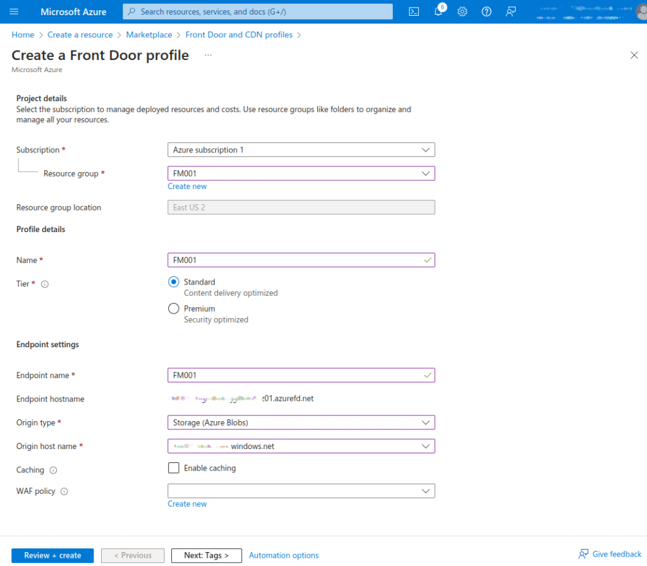The height and width of the screenshot is (566, 647).
Task: Show info tooltip for Caching
Action: pyautogui.click(x=53, y=470)
